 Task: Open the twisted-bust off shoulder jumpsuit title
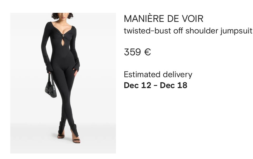(188, 31)
